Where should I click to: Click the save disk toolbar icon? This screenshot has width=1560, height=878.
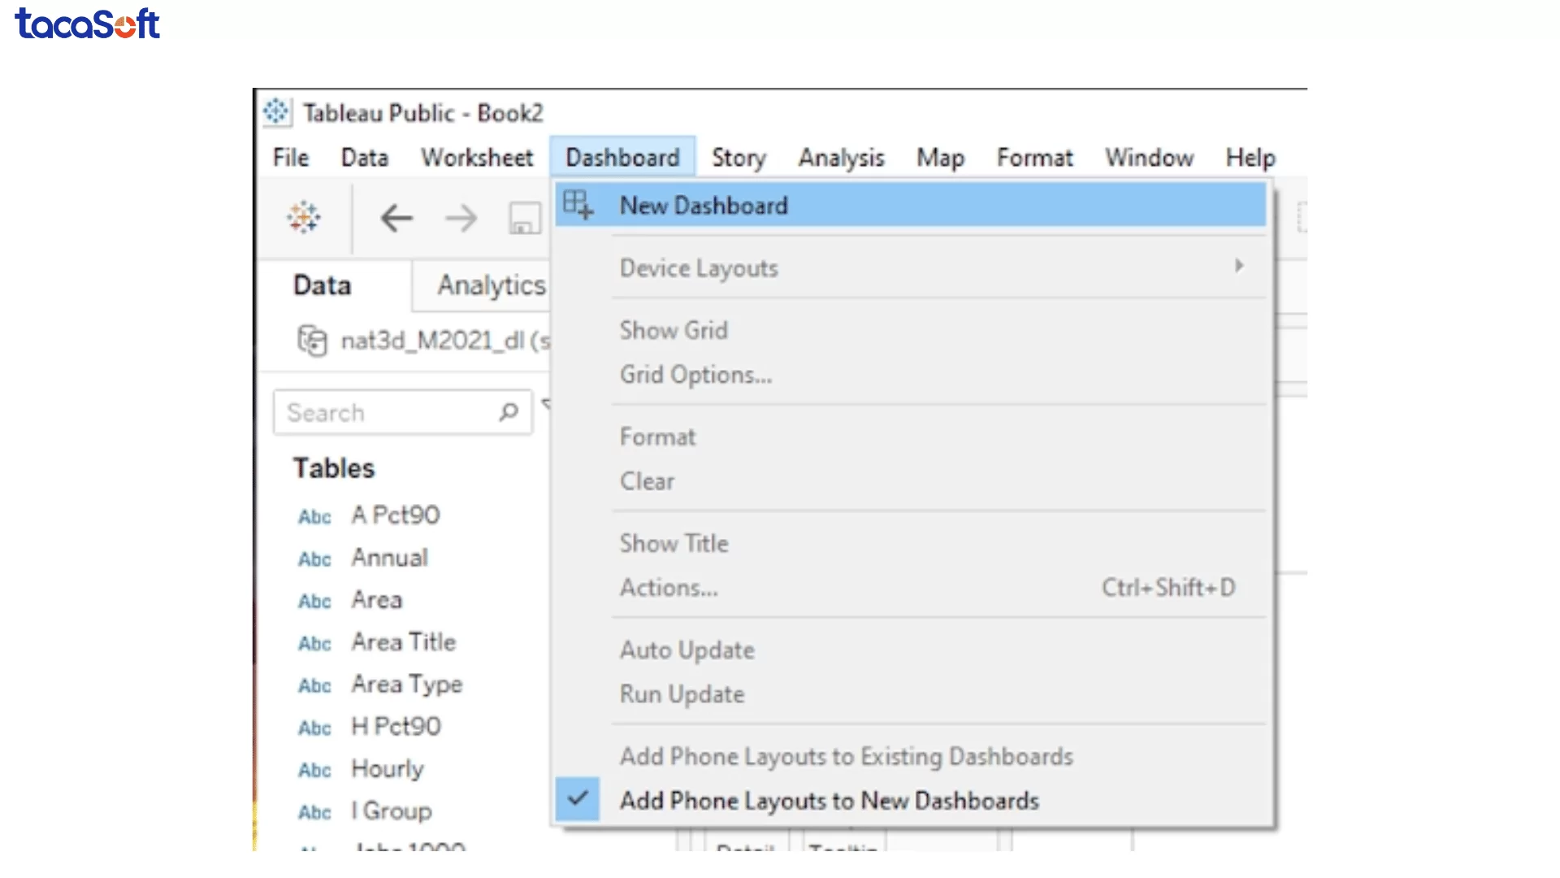524,218
